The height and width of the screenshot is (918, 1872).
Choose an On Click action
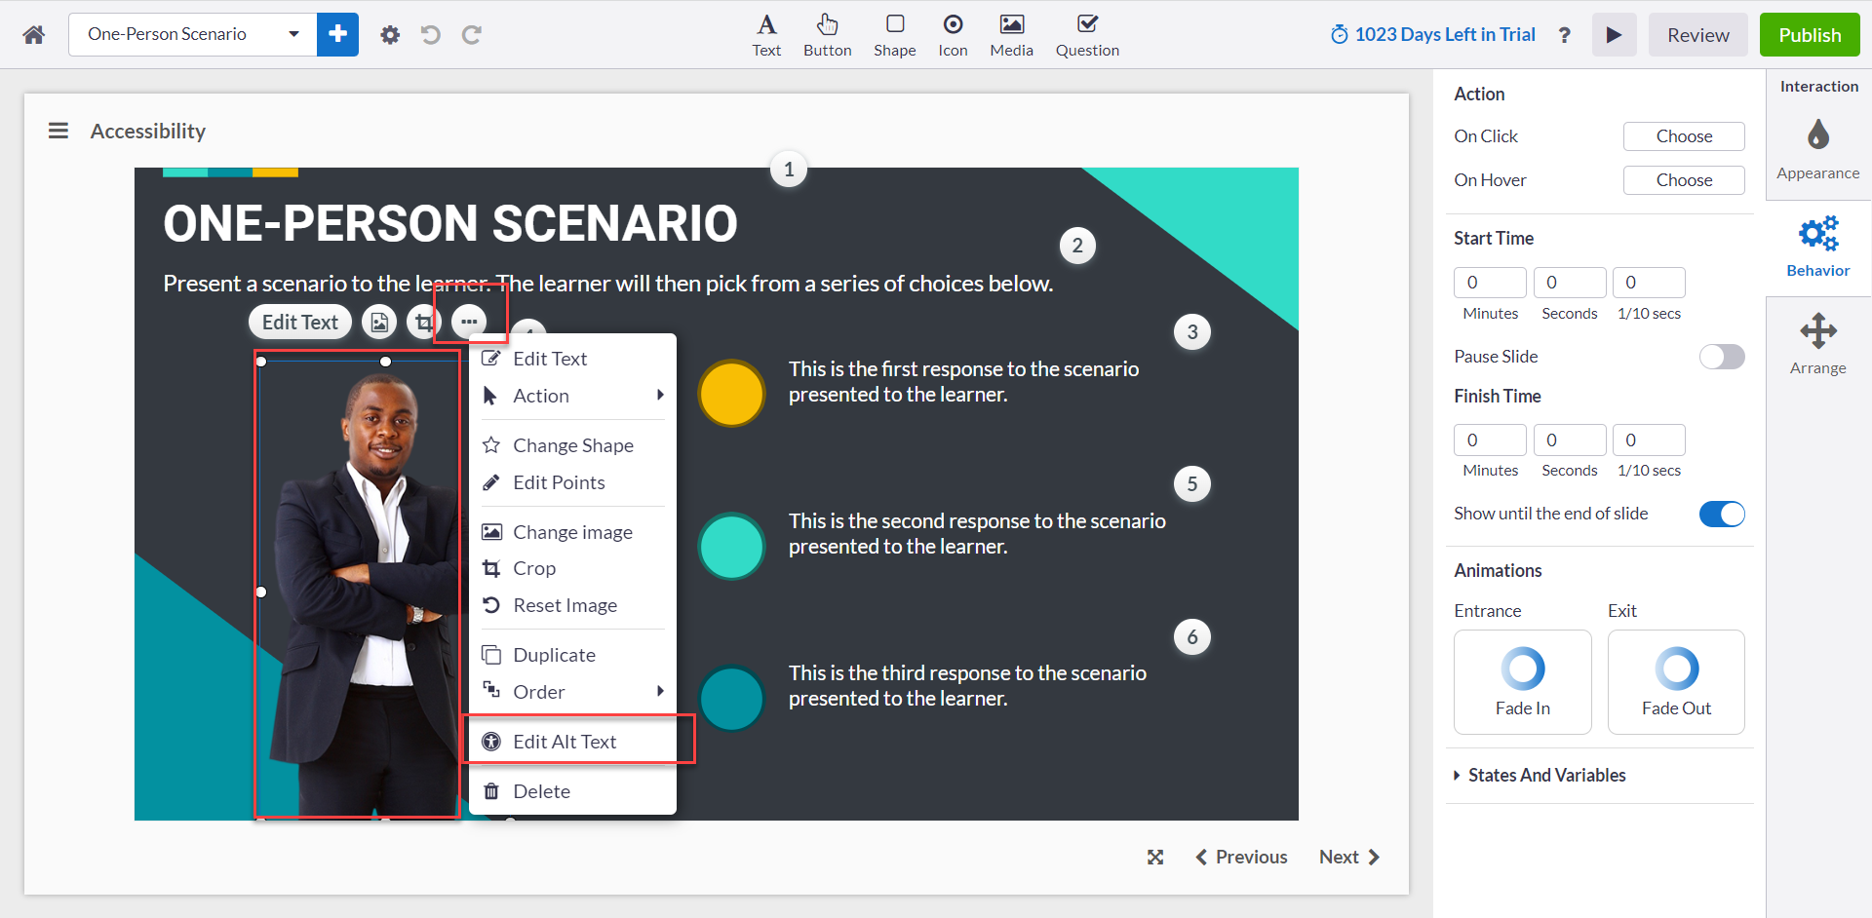coord(1684,136)
